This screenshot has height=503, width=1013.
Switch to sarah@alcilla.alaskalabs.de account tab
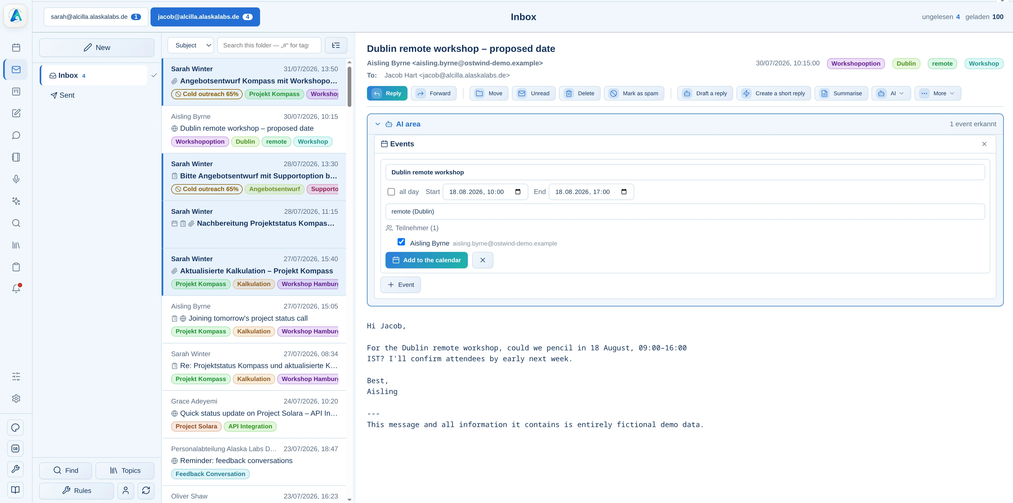[x=96, y=17]
